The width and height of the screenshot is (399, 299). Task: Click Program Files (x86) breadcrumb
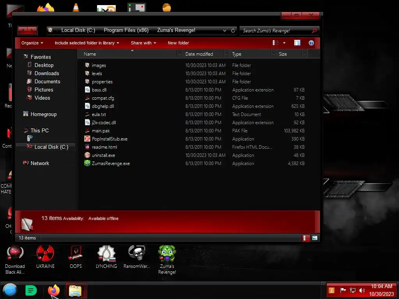pos(126,30)
